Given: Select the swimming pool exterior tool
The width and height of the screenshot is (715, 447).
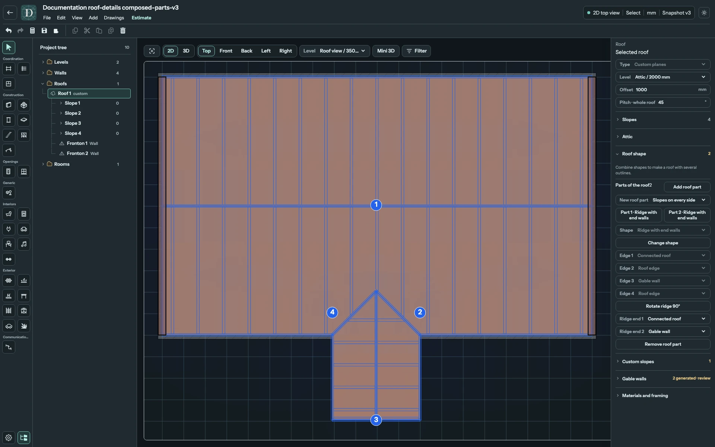Looking at the screenshot, I should (9, 296).
